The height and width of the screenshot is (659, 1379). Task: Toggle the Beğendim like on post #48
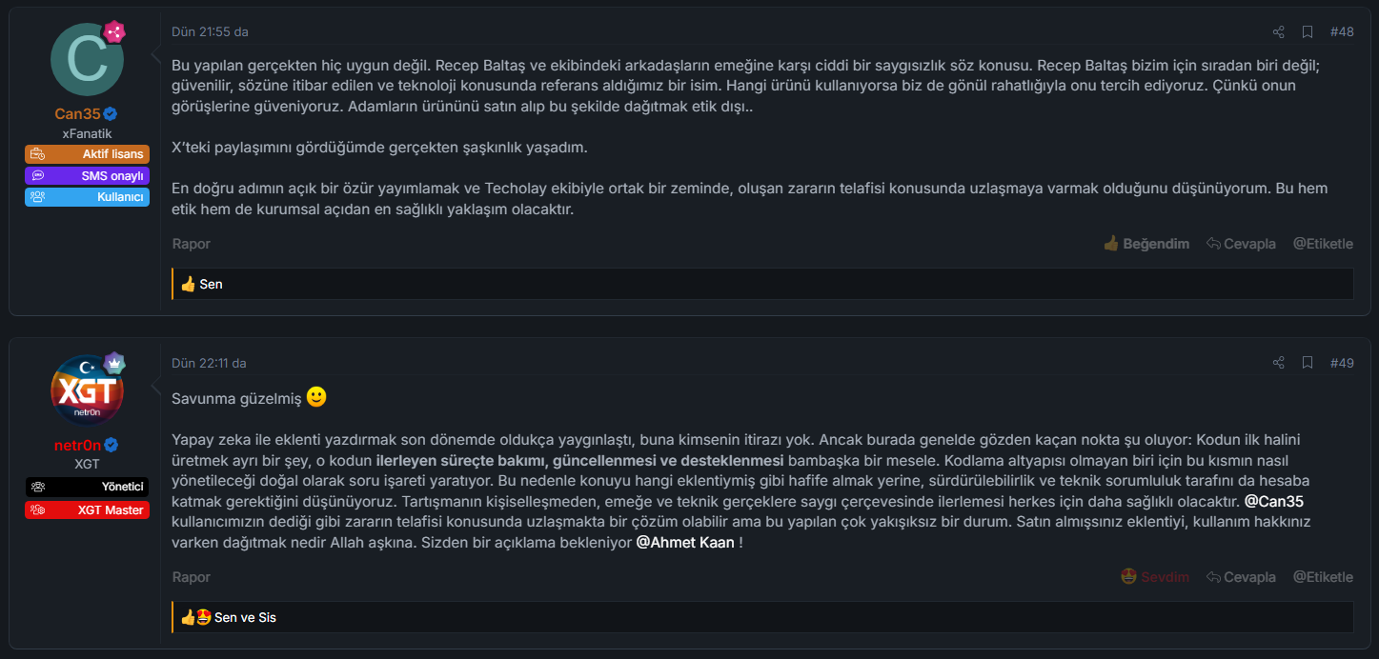tap(1146, 244)
